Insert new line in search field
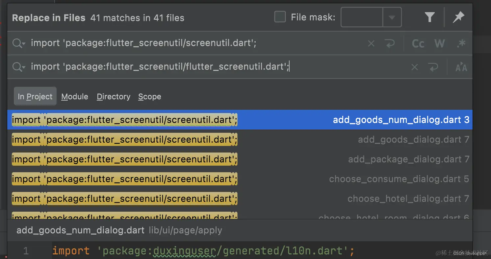 (x=390, y=43)
